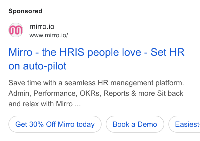Open the 'Mirro - the HRIS people love' headline link
The width and height of the screenshot is (200, 141).
pyautogui.click(x=96, y=59)
